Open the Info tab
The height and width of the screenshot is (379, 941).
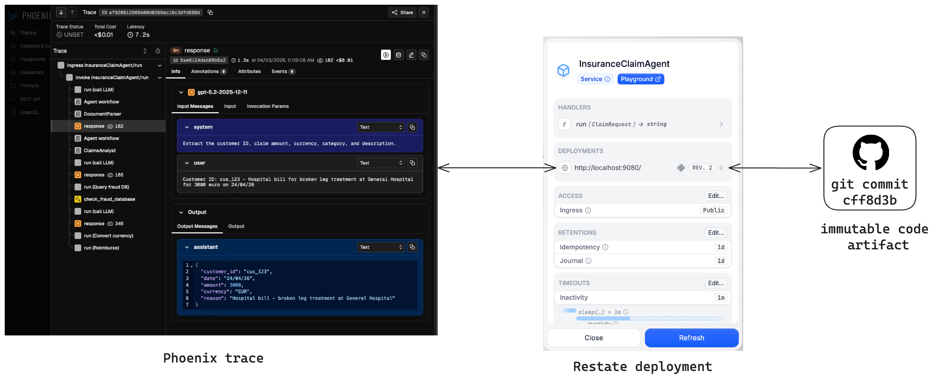click(x=176, y=72)
